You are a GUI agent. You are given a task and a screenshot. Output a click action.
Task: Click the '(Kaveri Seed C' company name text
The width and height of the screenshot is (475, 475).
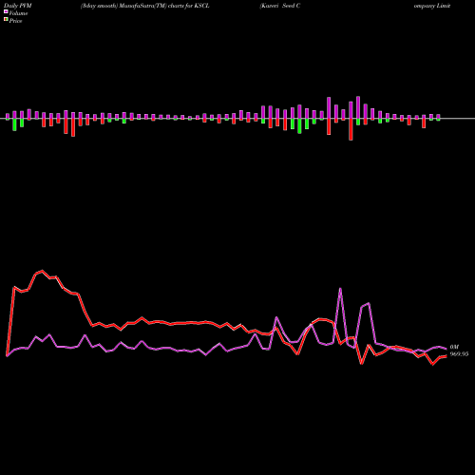tap(279, 6)
